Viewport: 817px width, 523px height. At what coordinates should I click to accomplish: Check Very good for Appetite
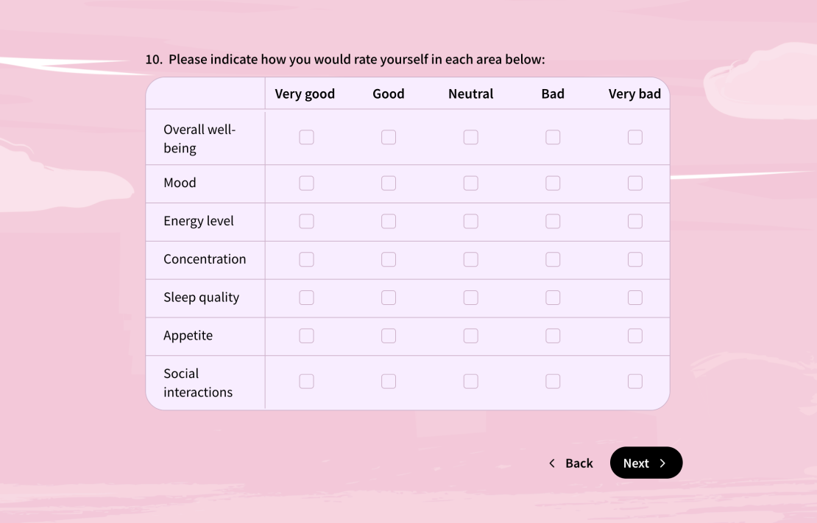click(x=306, y=335)
